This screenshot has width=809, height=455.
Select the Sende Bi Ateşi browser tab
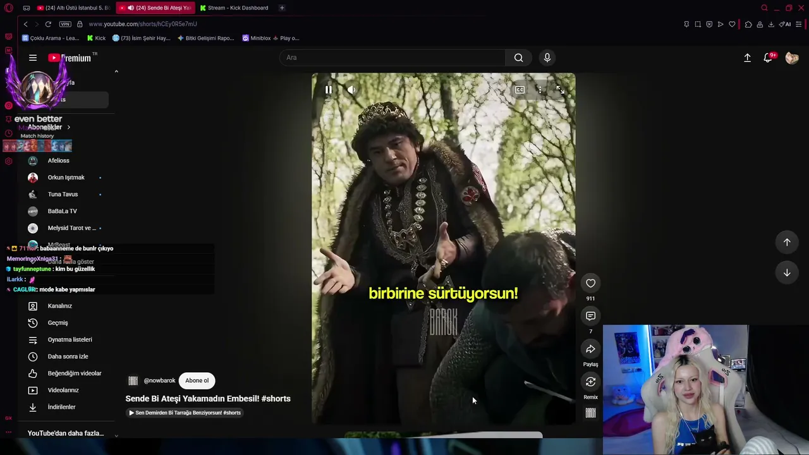[155, 8]
